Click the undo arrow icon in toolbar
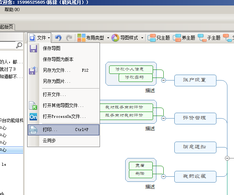234x195 pixels. pos(58,38)
